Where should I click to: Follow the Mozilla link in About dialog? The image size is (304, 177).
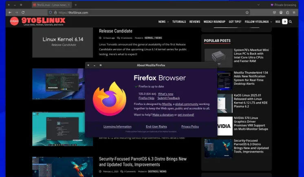coord(167,104)
